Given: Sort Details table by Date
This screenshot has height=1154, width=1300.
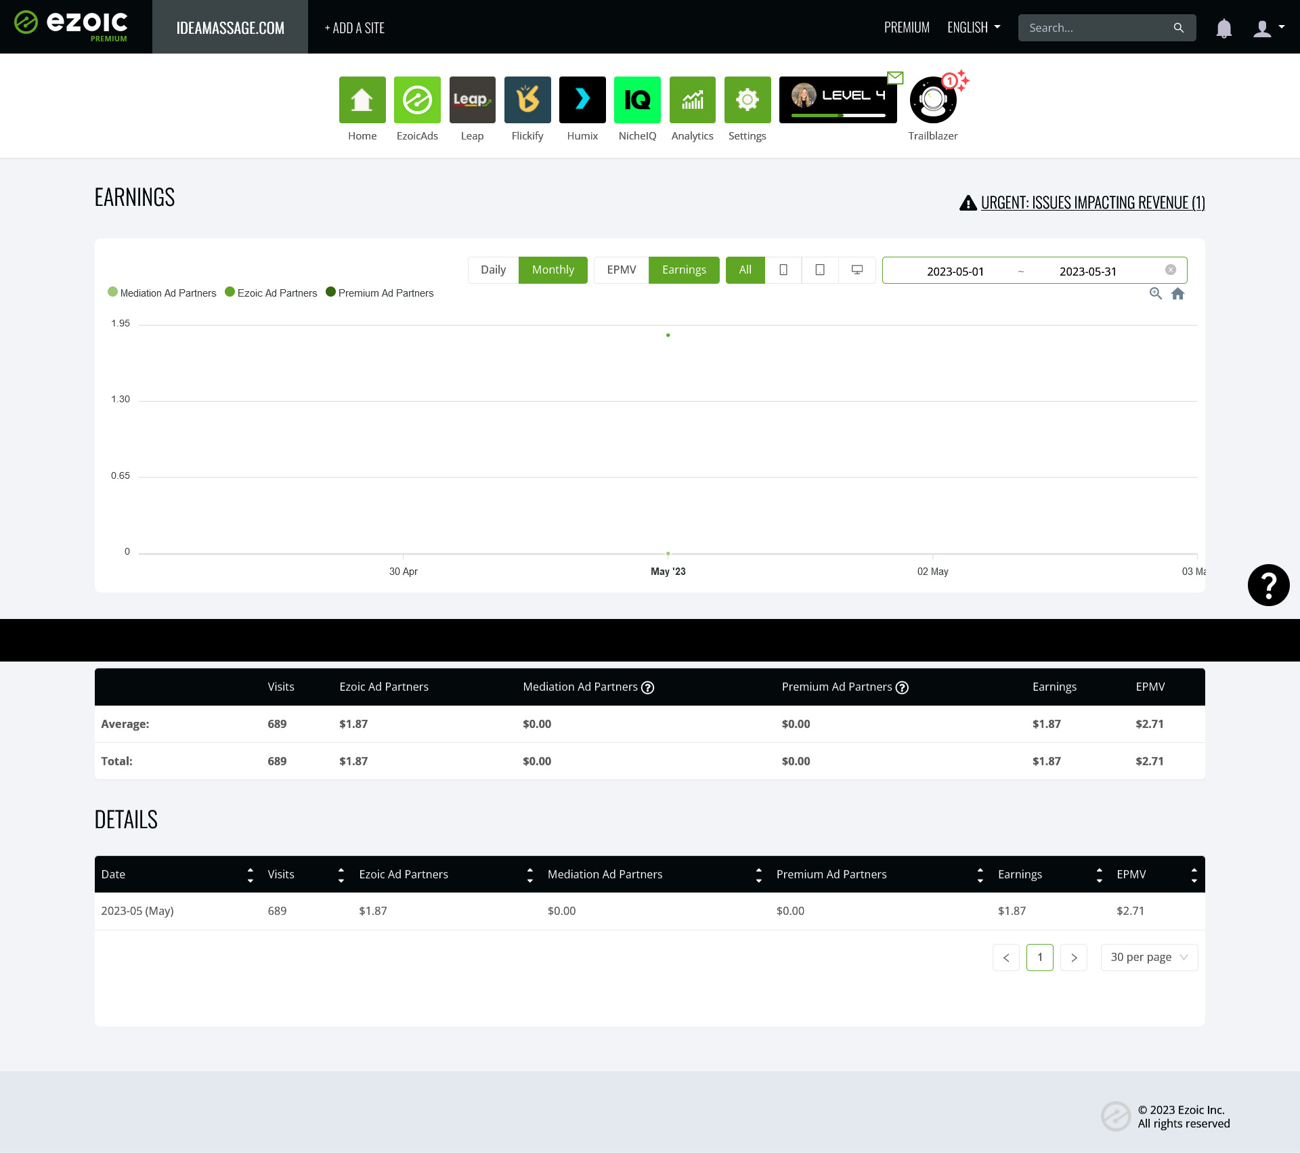Looking at the screenshot, I should point(250,875).
